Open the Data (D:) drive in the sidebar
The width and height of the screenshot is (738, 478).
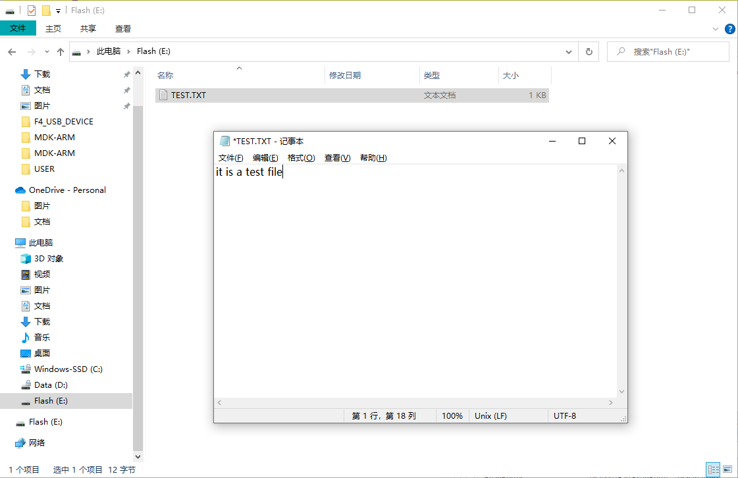51,385
